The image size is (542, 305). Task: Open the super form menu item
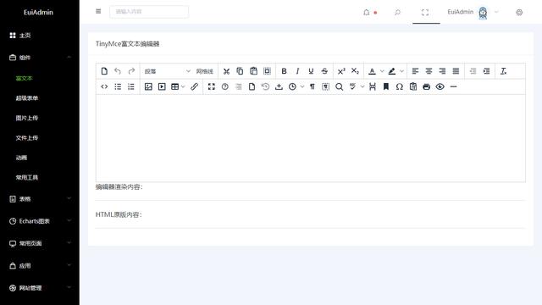[40, 98]
